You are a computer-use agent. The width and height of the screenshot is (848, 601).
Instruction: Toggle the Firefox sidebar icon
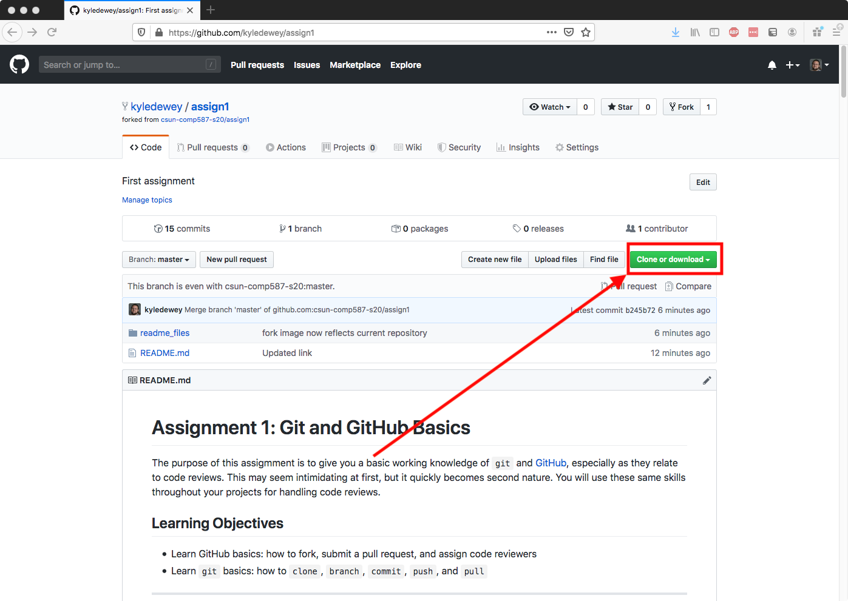(x=714, y=32)
